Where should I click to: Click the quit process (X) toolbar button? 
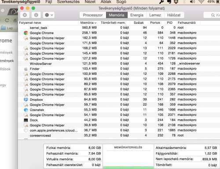pyautogui.click(x=25, y=15)
